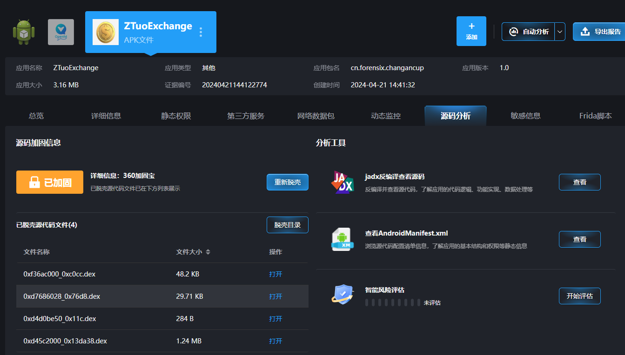This screenshot has height=355, width=625.
Task: Click the ZTuoExchange gold coin icon
Action: (x=106, y=32)
